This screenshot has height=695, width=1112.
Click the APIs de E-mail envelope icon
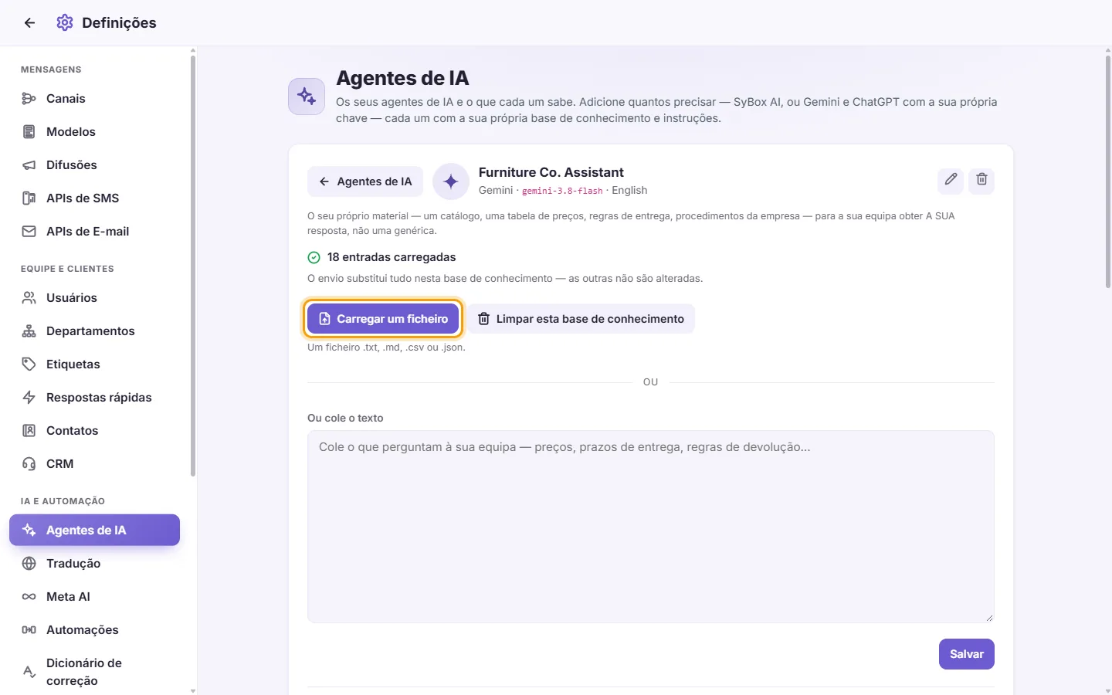(x=29, y=232)
